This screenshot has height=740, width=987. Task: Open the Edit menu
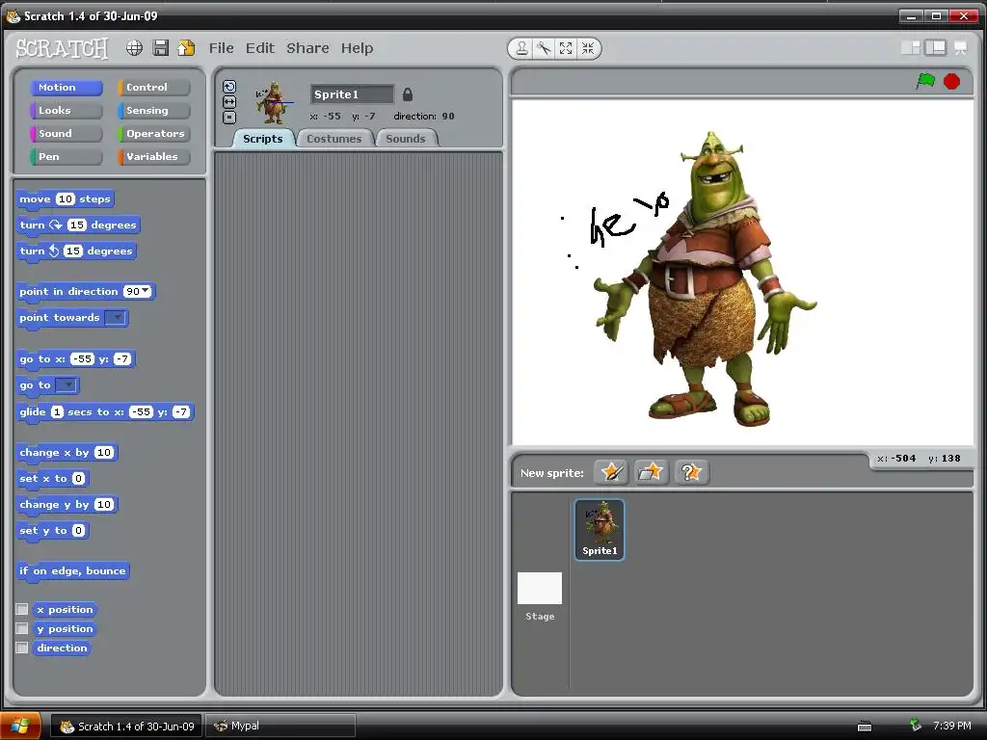pos(260,48)
